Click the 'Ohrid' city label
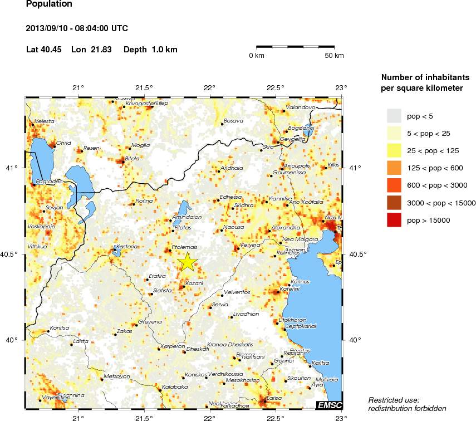 (63, 143)
